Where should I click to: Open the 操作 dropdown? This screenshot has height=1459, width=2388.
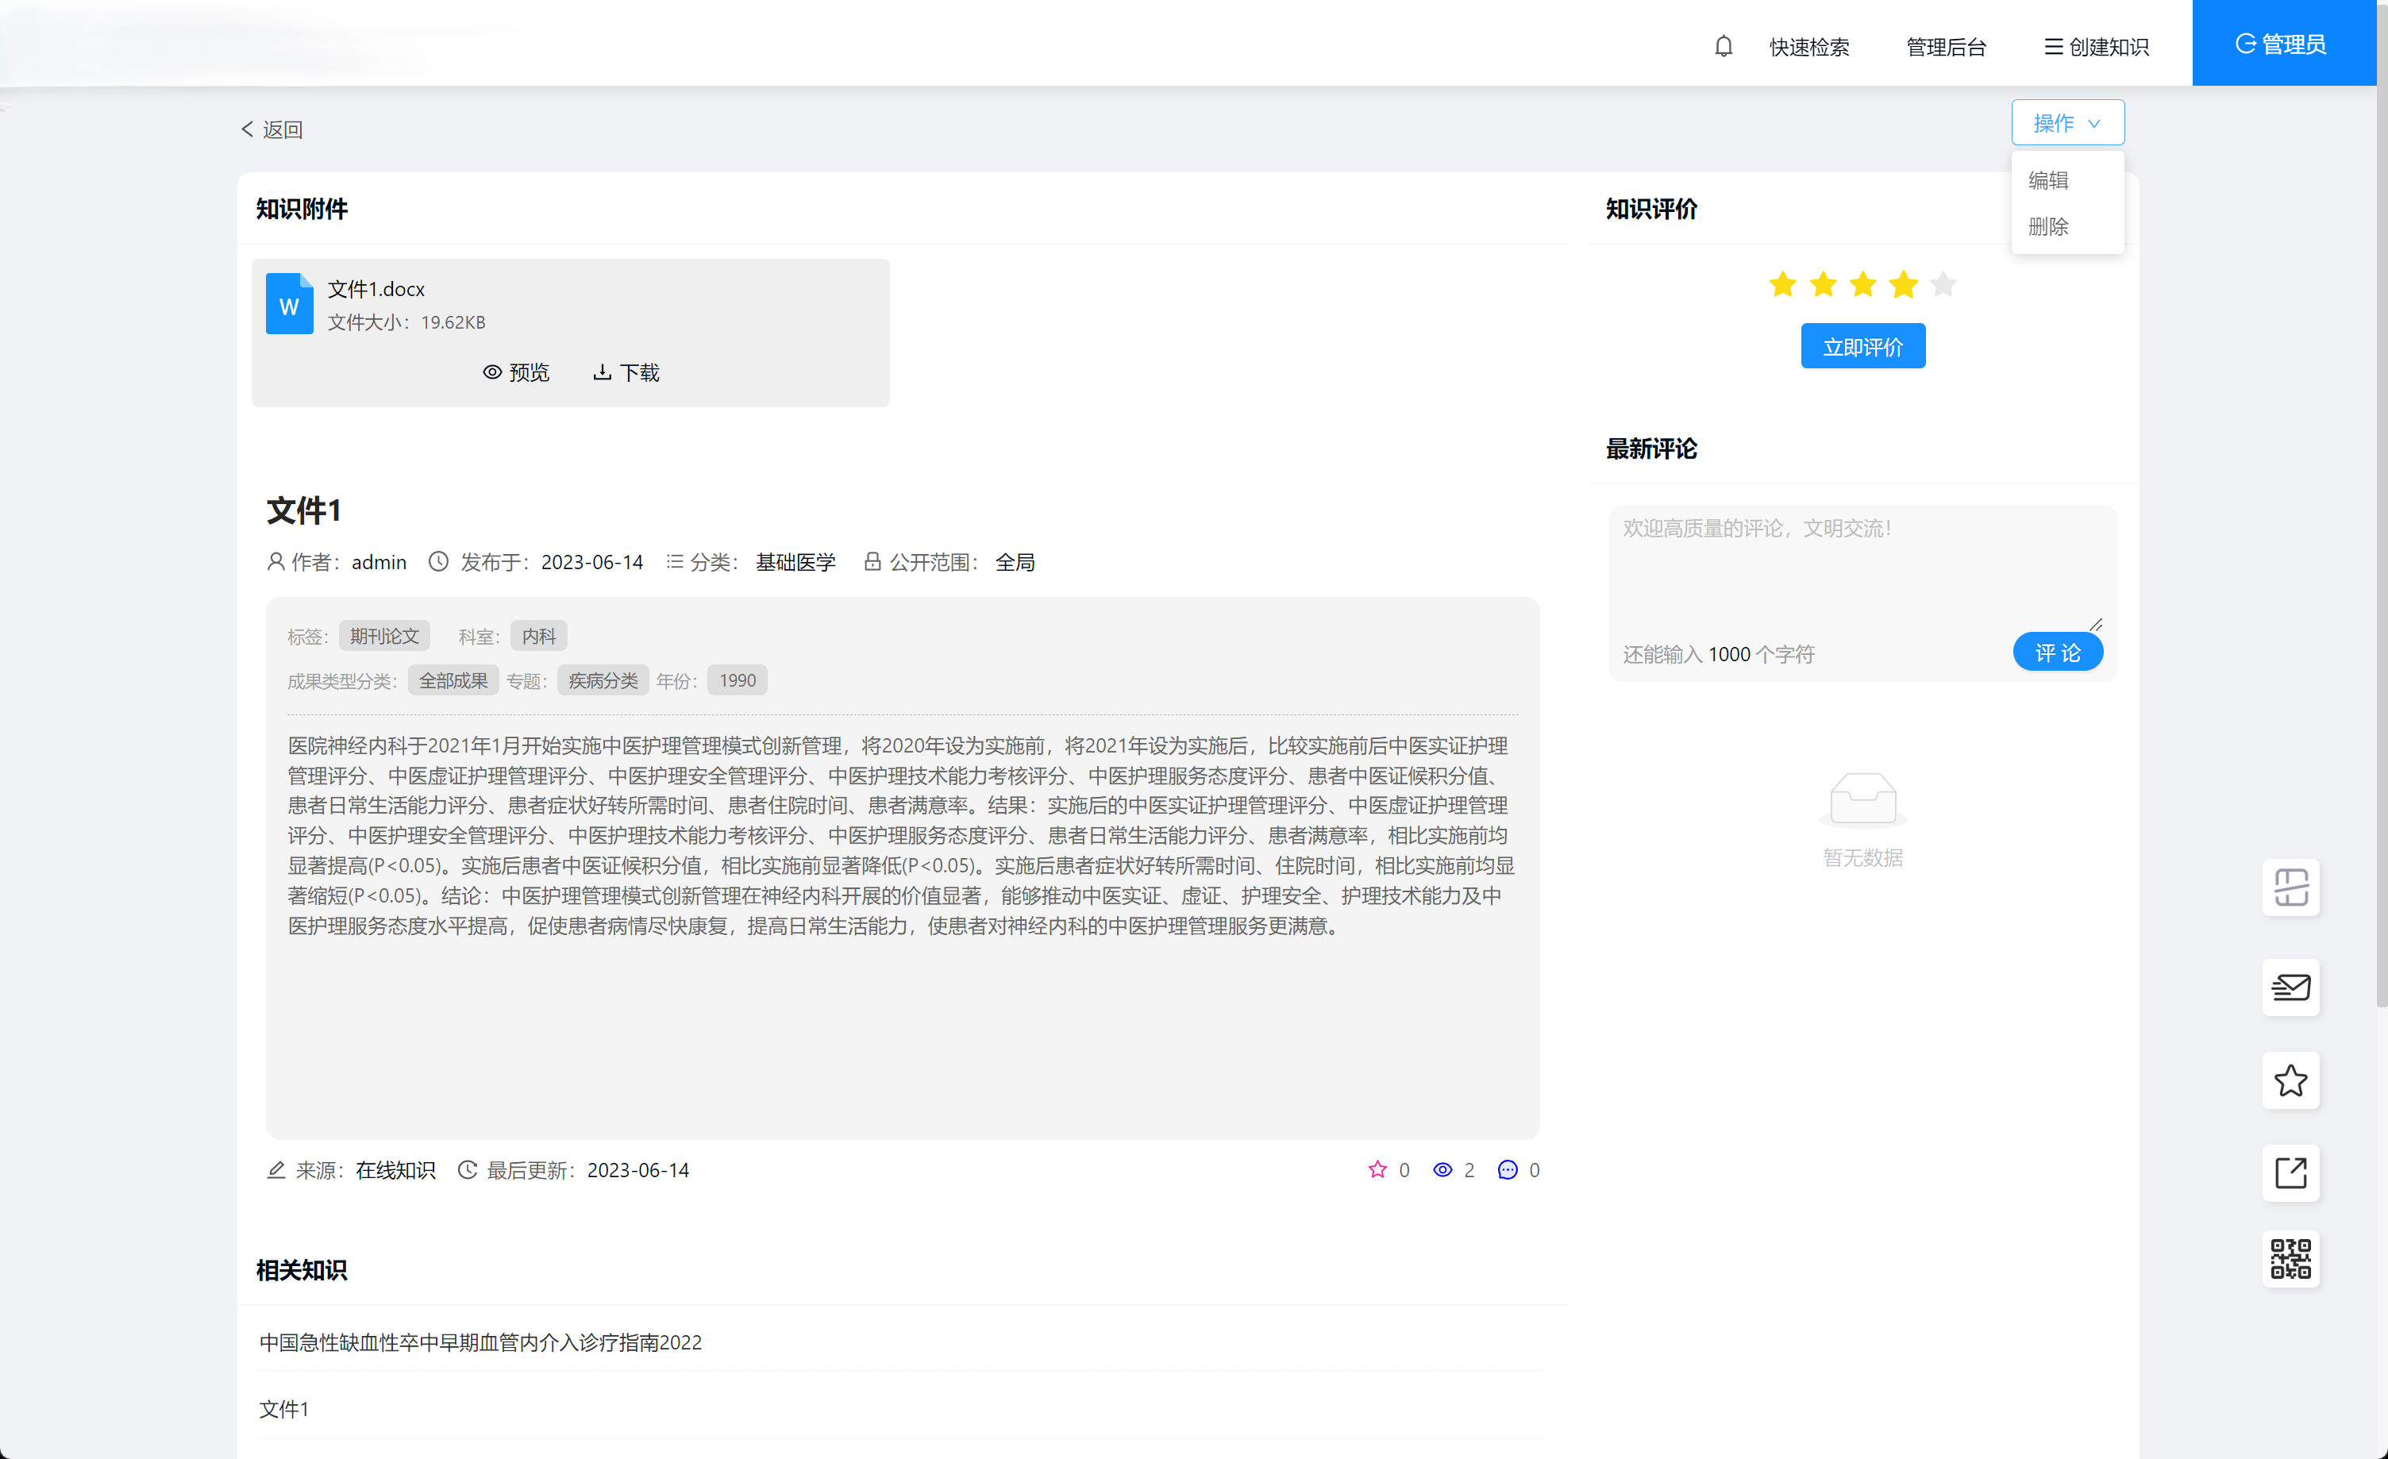point(2067,122)
